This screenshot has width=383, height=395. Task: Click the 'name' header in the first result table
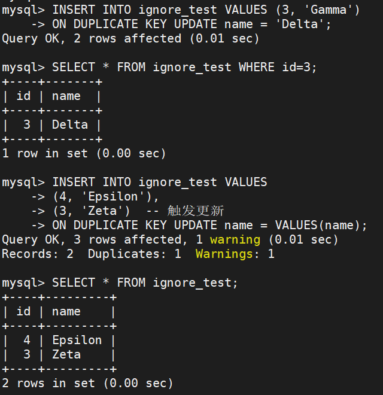click(66, 96)
